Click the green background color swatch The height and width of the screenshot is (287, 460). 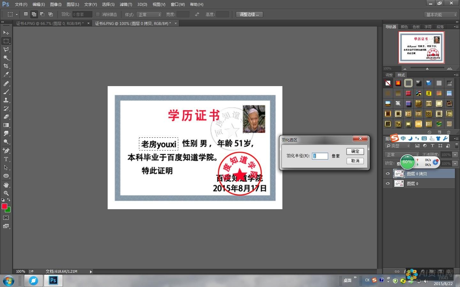pyautogui.click(x=9, y=210)
